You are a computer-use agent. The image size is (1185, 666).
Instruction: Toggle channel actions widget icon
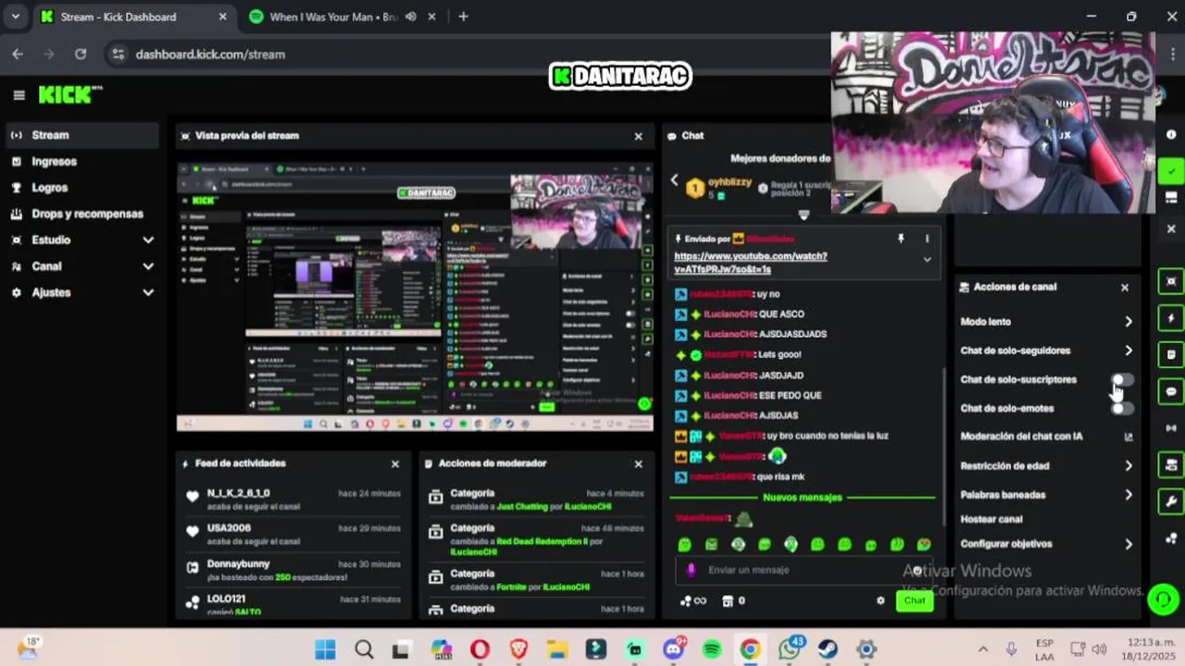click(1171, 464)
